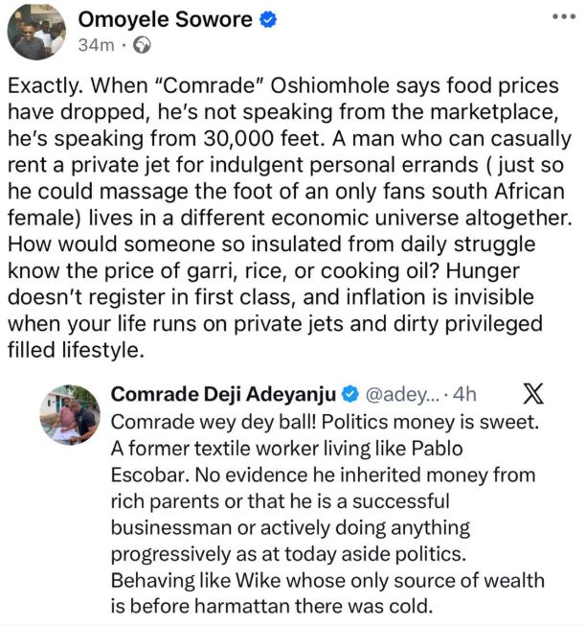Open Deji Adeyanju's tweet avatar

coord(69,415)
